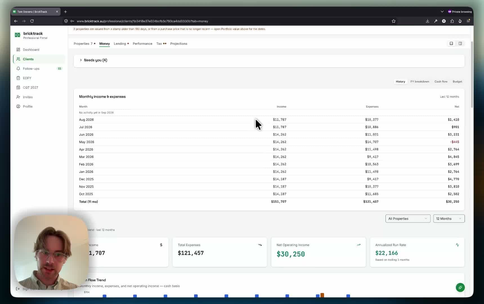The height and width of the screenshot is (304, 484).
Task: Click the site security shield icon
Action: [x=66, y=21]
